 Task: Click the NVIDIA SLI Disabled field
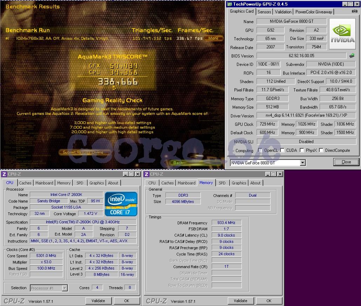pos(306,142)
